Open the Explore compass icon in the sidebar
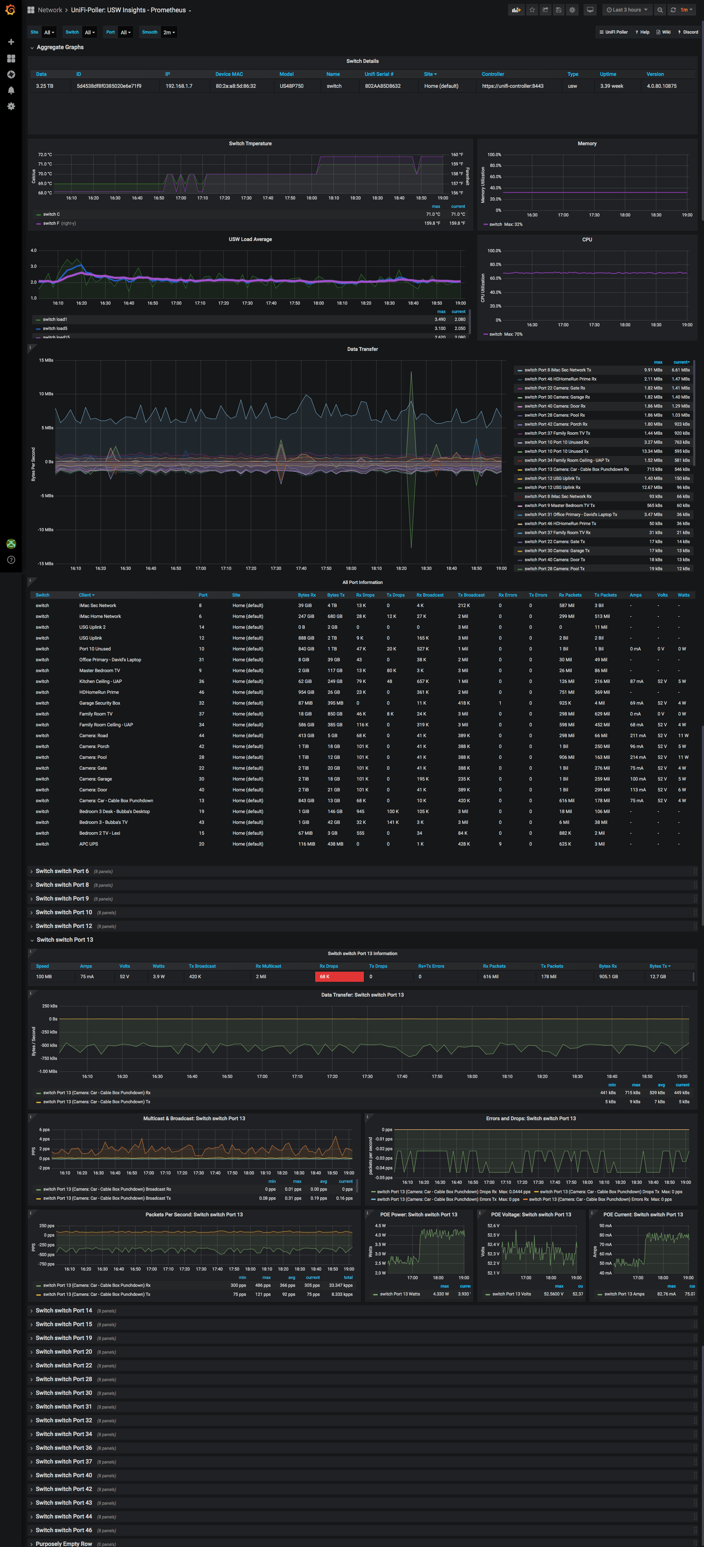The height and width of the screenshot is (1547, 704). pos(11,74)
